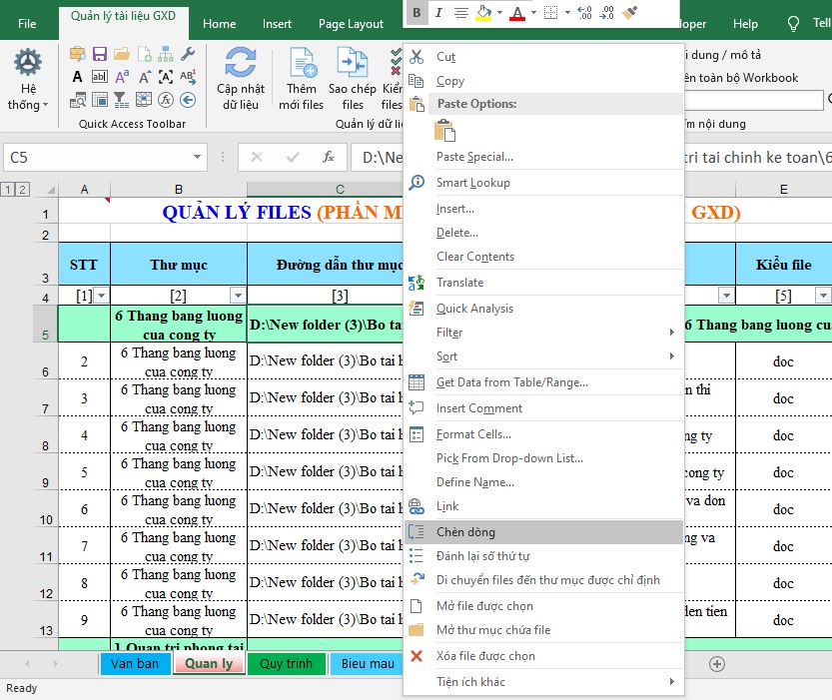
Task: Toggle Italic in the mini toolbar
Action: (437, 13)
